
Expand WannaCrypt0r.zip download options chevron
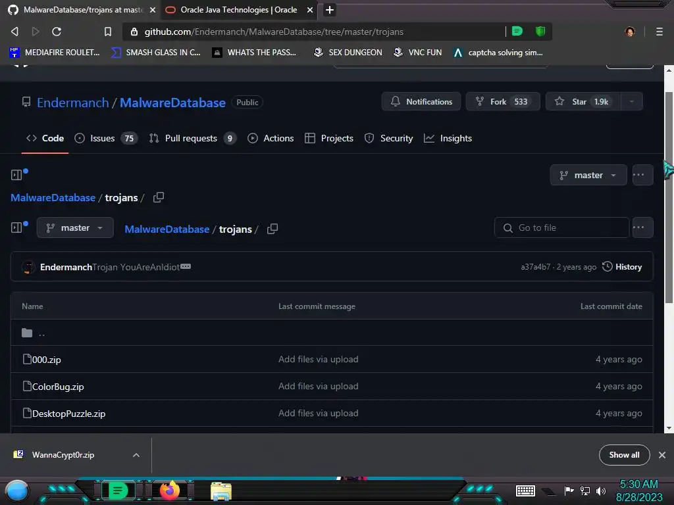coord(136,455)
